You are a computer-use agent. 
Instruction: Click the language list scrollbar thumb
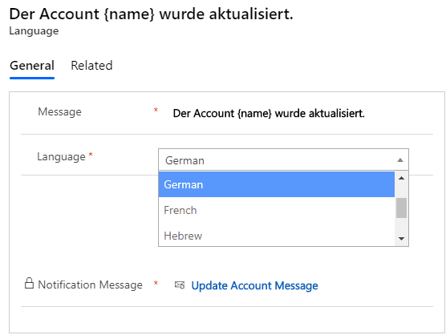tap(401, 208)
